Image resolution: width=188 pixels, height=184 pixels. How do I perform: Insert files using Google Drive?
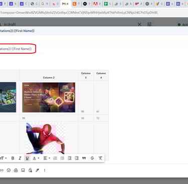click(16, 170)
